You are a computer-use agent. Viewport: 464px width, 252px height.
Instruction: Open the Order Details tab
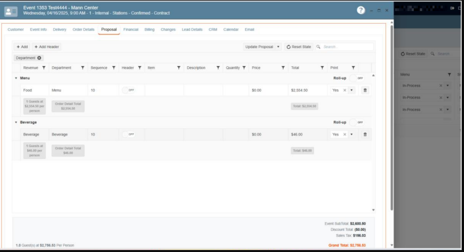coord(83,29)
